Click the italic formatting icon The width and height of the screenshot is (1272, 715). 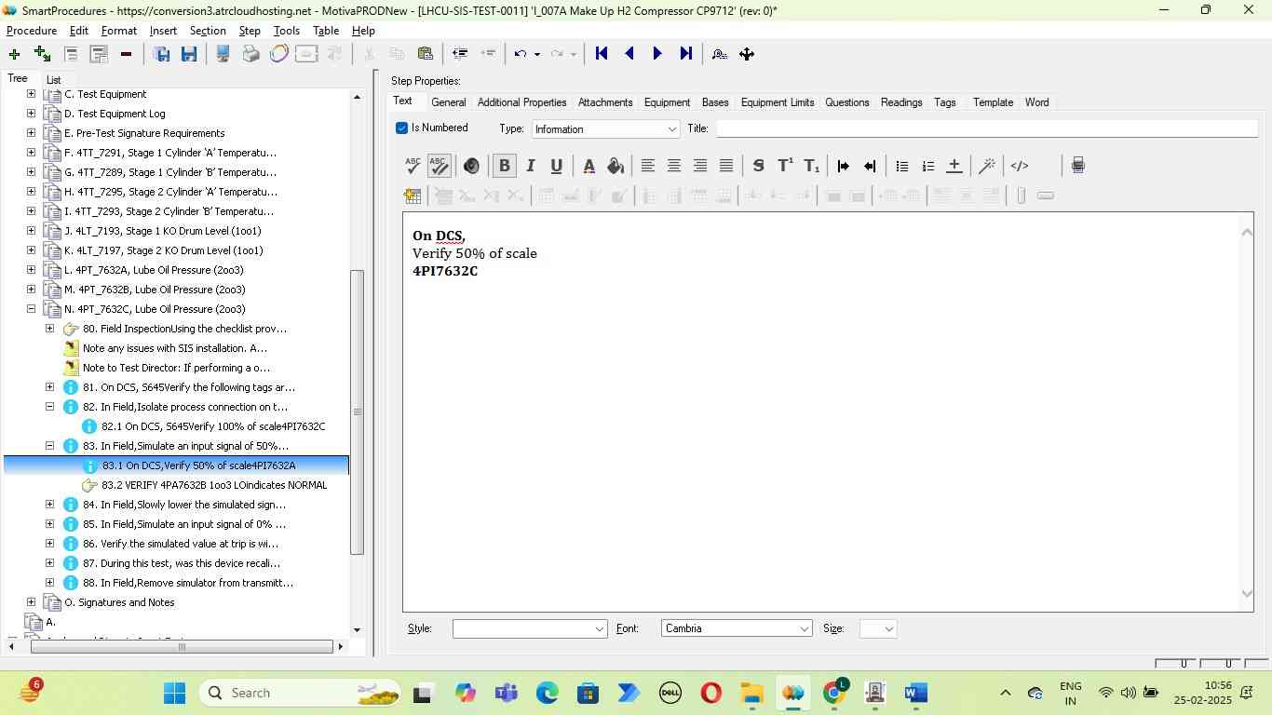[531, 166]
